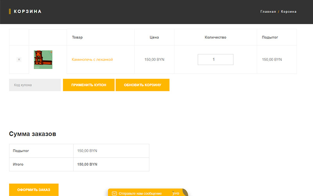The image size is (313, 196).
Task: Click the quantity field showing 1
Action: [216, 60]
